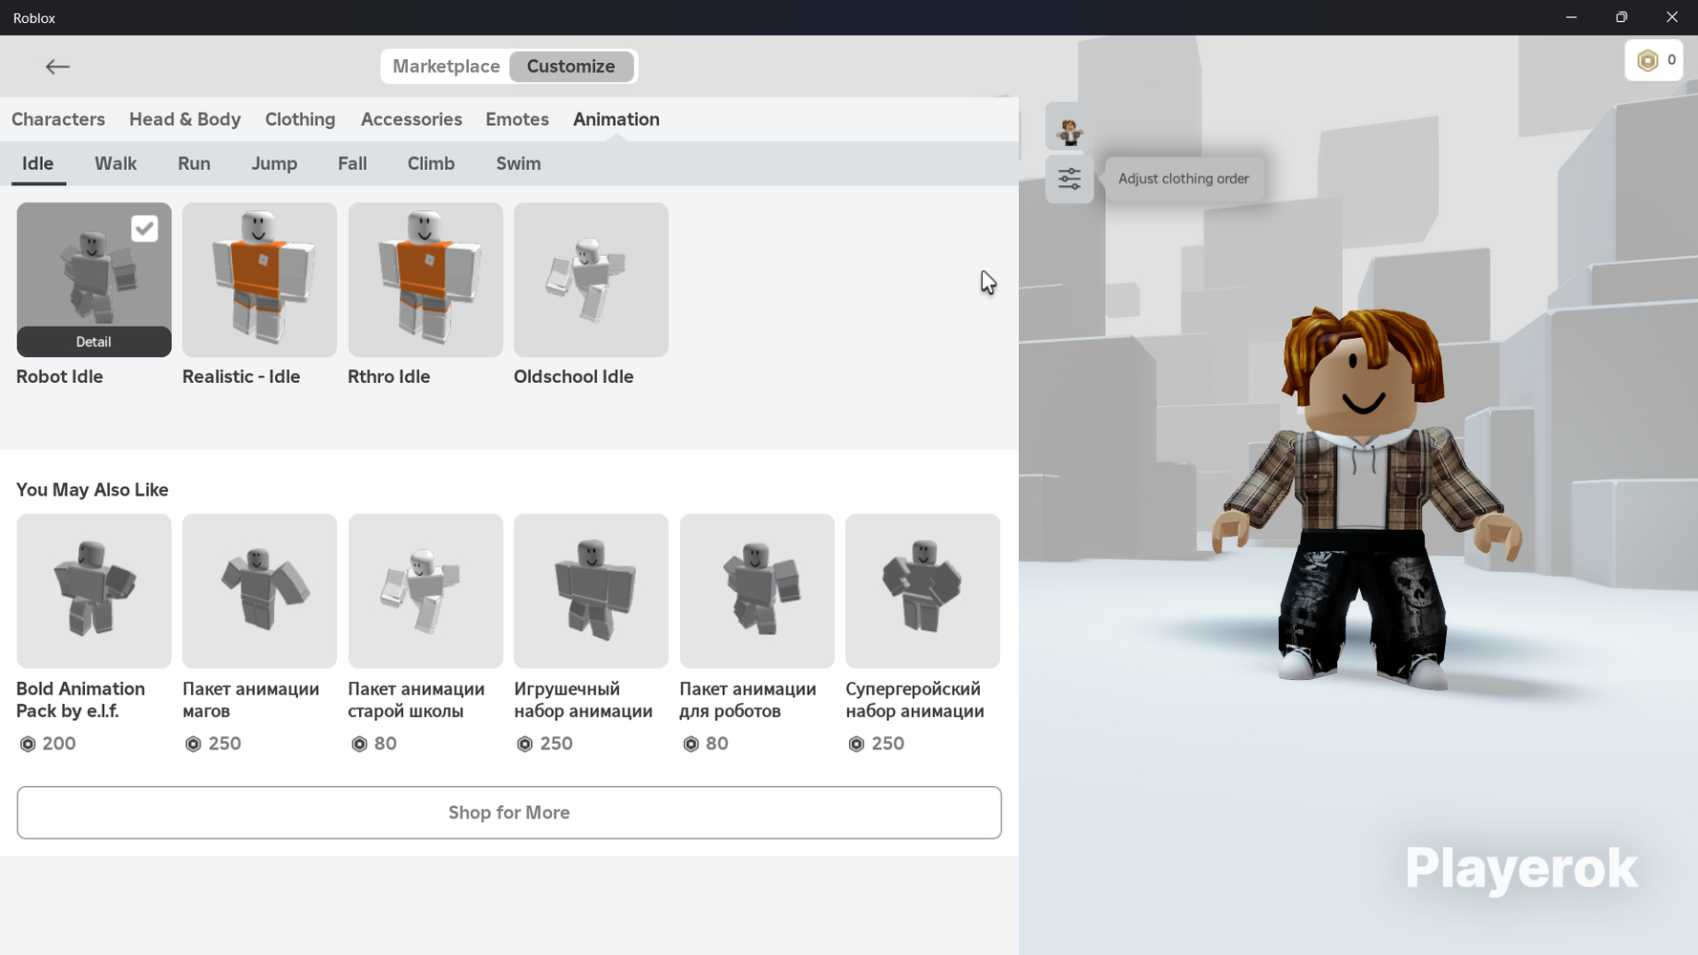Image resolution: width=1698 pixels, height=955 pixels.
Task: Select the Jump animation subtab
Action: pyautogui.click(x=274, y=163)
